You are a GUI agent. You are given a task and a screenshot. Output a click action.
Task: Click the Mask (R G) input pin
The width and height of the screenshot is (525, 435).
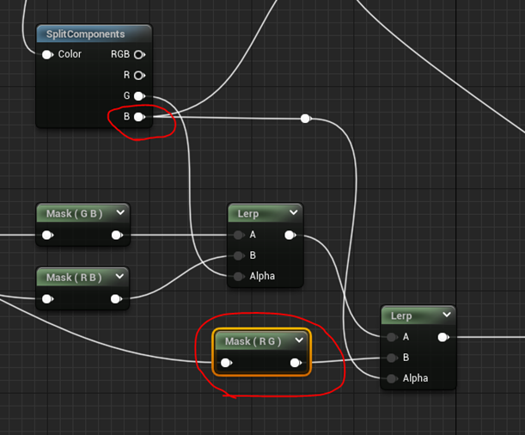226,363
